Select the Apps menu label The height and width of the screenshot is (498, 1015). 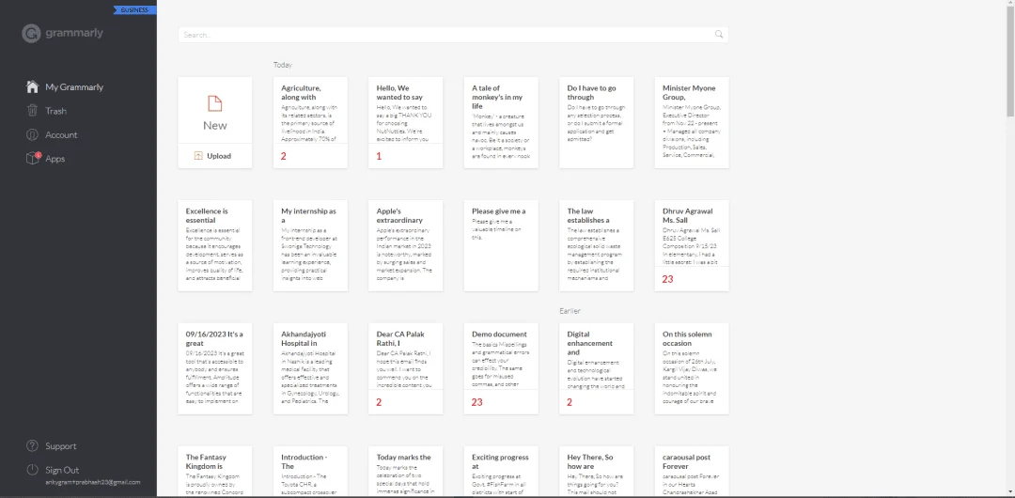(x=55, y=159)
